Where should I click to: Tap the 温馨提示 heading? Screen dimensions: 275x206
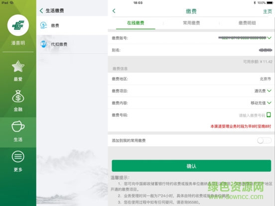[120, 178]
